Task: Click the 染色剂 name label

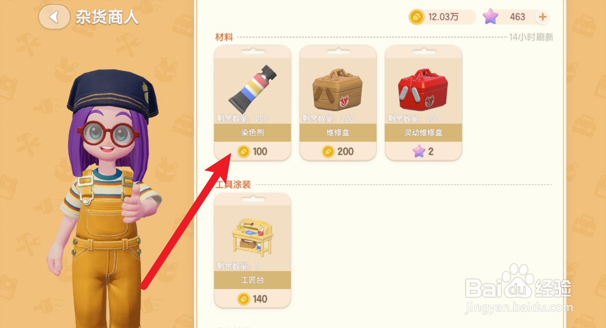Action: pos(252,133)
